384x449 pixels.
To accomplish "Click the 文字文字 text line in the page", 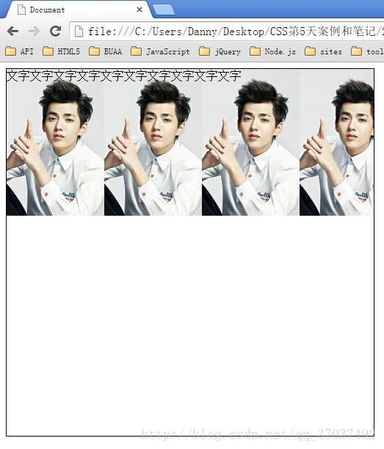I will click(123, 76).
